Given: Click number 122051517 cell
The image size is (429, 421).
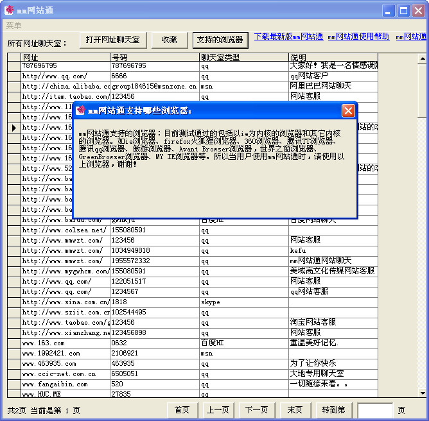Looking at the screenshot, I should coord(155,282).
